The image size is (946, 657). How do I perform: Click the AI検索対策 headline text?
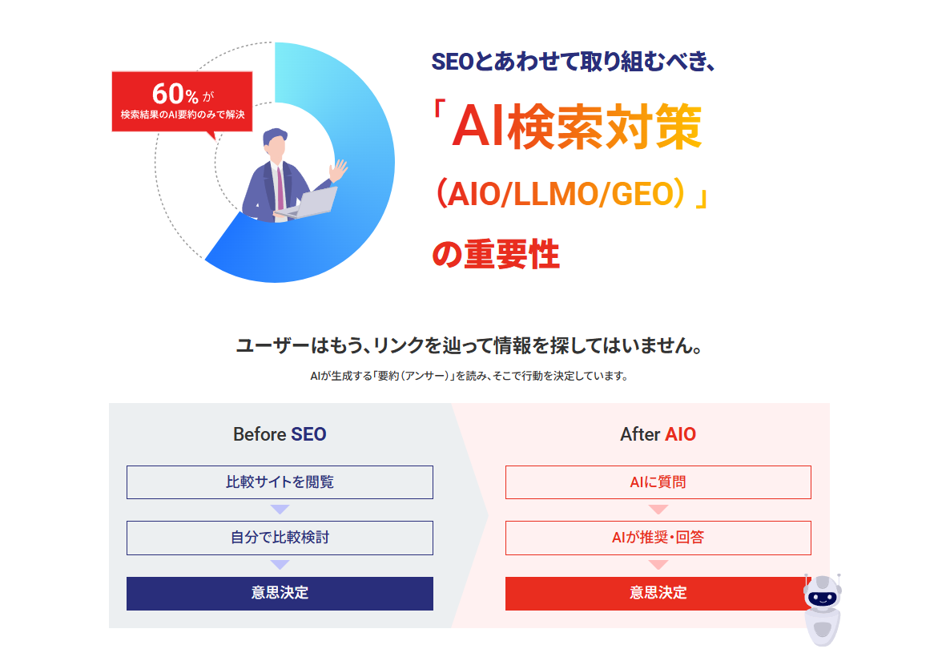tap(577, 128)
